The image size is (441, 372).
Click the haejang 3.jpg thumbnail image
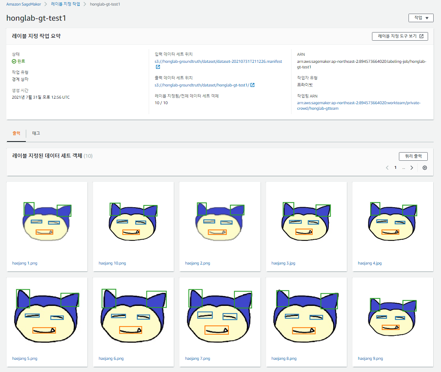pos(306,221)
